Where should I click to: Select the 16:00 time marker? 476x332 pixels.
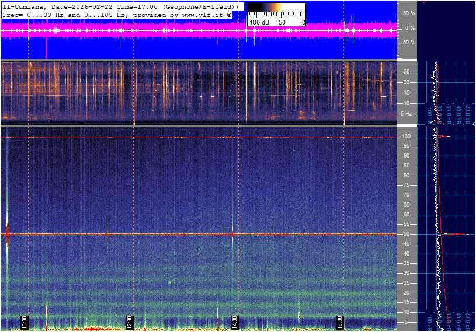[x=340, y=321]
